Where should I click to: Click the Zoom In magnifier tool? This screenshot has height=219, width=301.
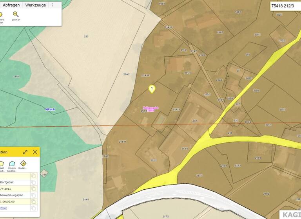coord(16,14)
